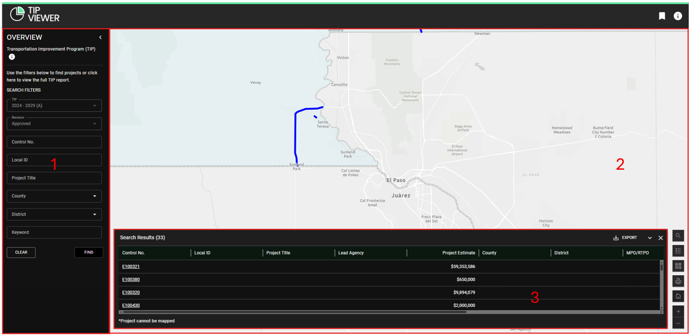Return map to home extent
The height and width of the screenshot is (336, 691).
(678, 296)
